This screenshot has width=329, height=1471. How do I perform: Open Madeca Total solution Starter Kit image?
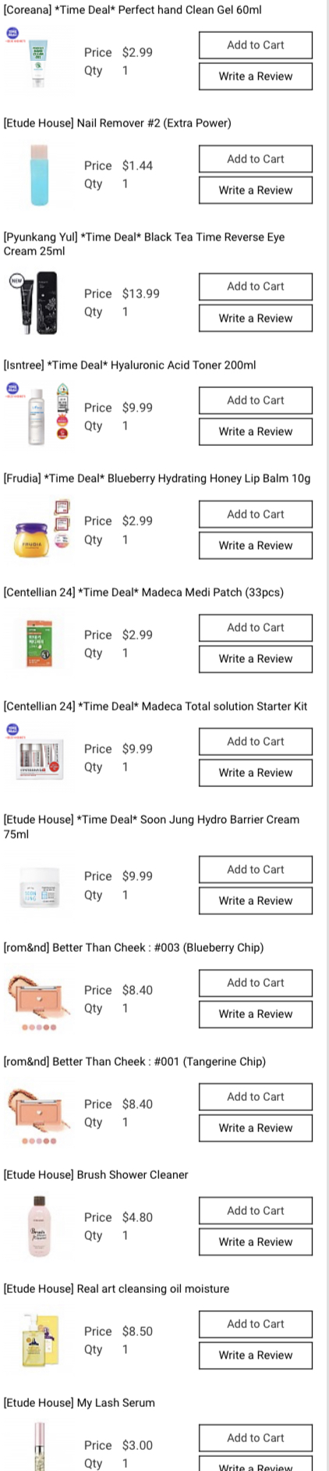tap(38, 757)
